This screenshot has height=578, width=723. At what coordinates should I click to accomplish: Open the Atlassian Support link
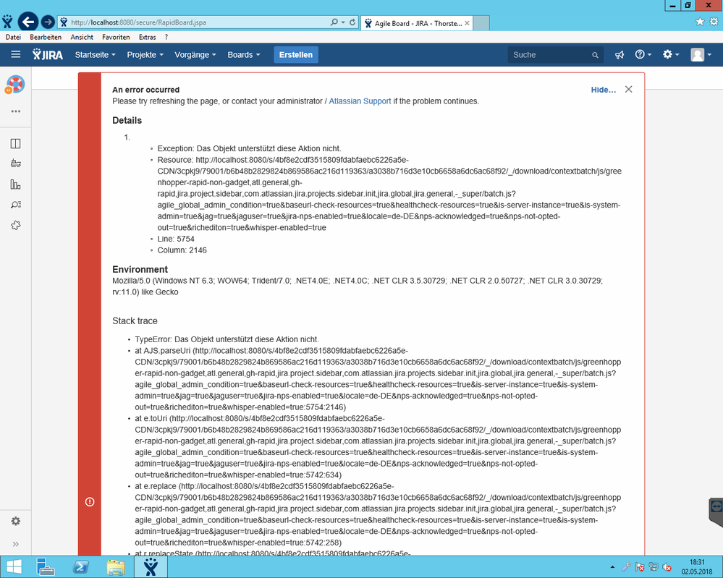pyautogui.click(x=360, y=101)
